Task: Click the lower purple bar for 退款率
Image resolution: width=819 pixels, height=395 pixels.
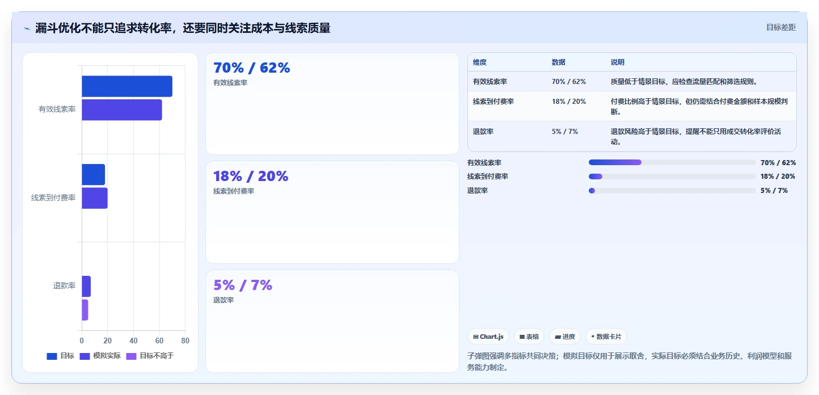Action: (85, 310)
